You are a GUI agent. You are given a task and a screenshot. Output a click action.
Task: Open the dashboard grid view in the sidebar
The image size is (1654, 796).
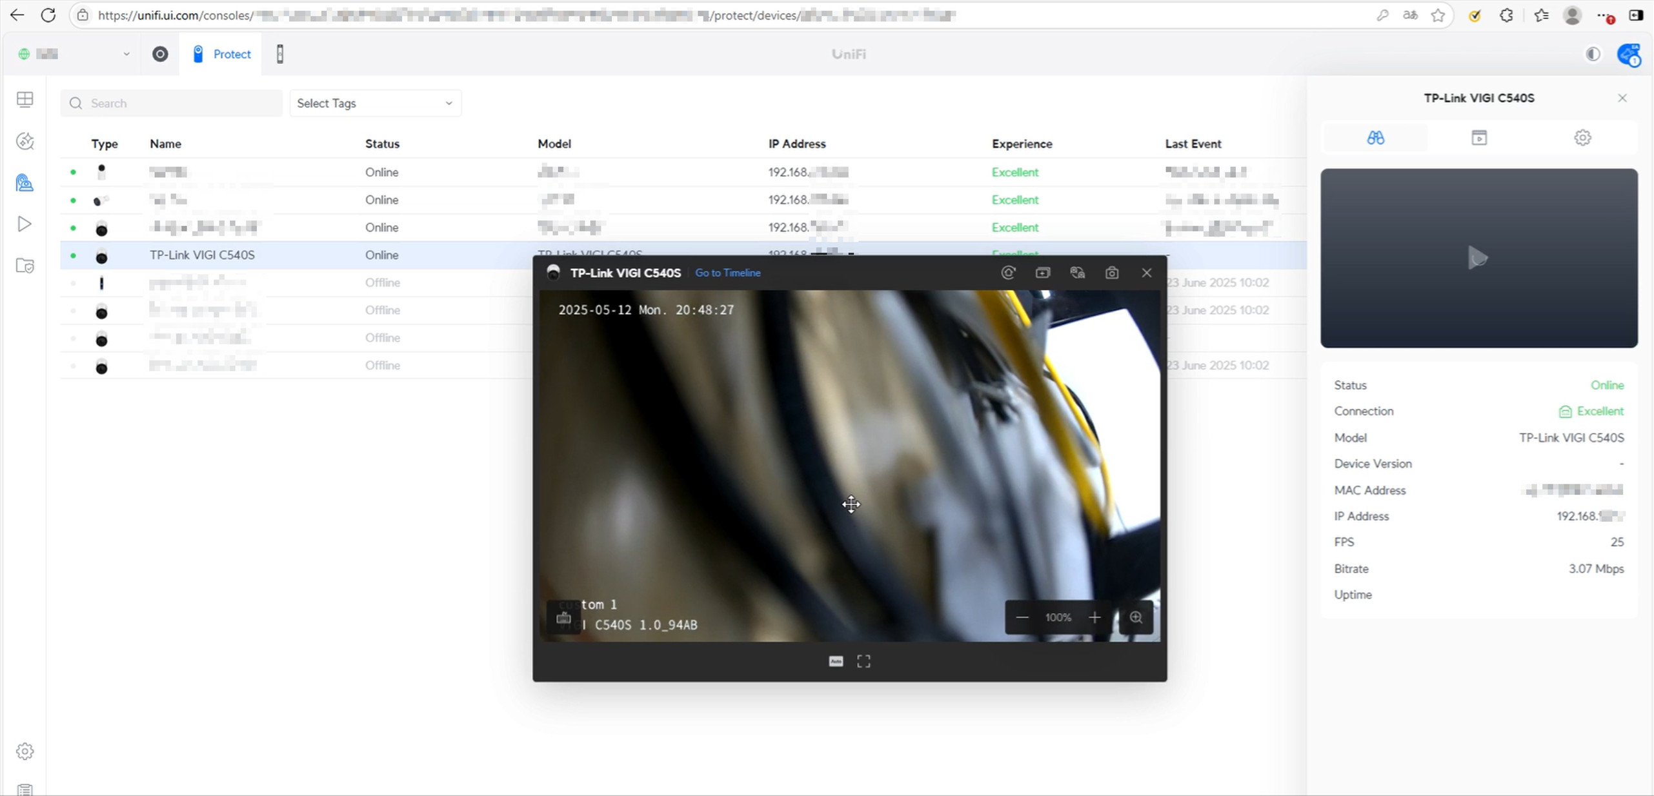point(25,99)
